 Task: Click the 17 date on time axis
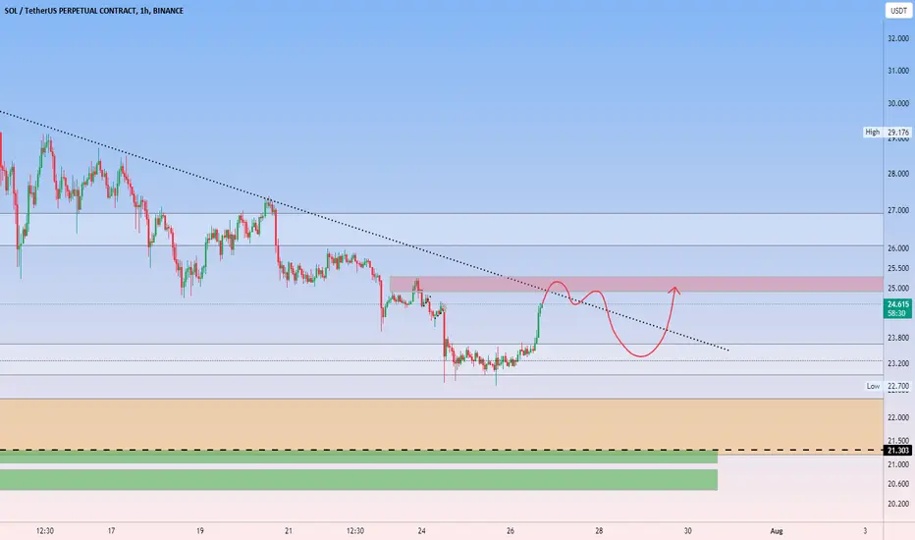point(111,530)
